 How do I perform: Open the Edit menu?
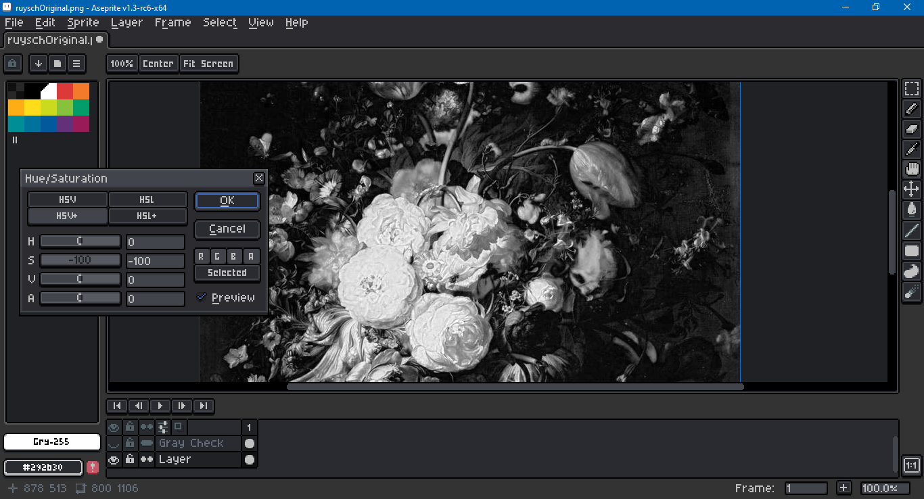[45, 22]
